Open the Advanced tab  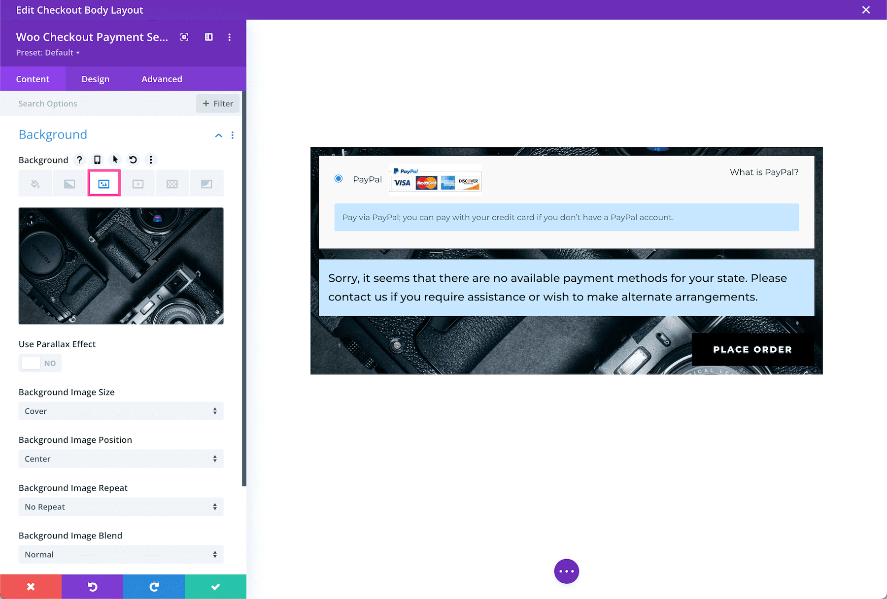click(162, 79)
